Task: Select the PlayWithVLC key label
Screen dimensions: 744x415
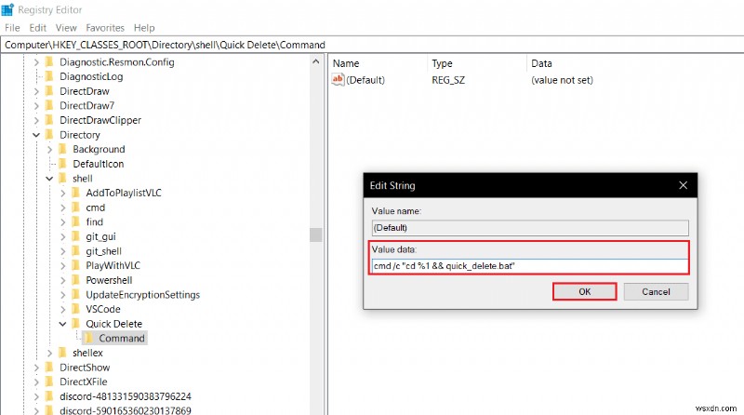Action: tap(113, 265)
